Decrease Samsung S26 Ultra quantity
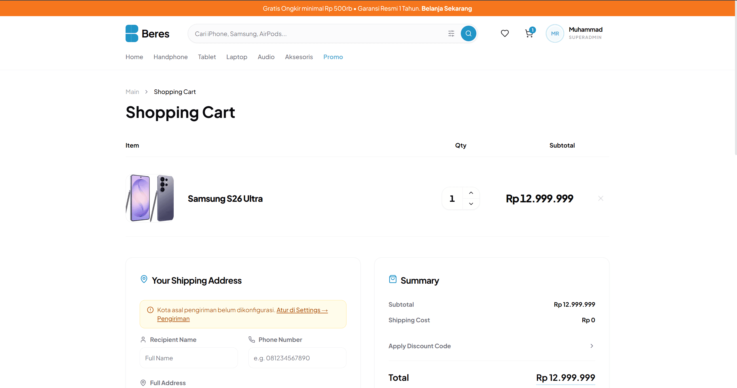Screen dimensions: 737x388 471,204
